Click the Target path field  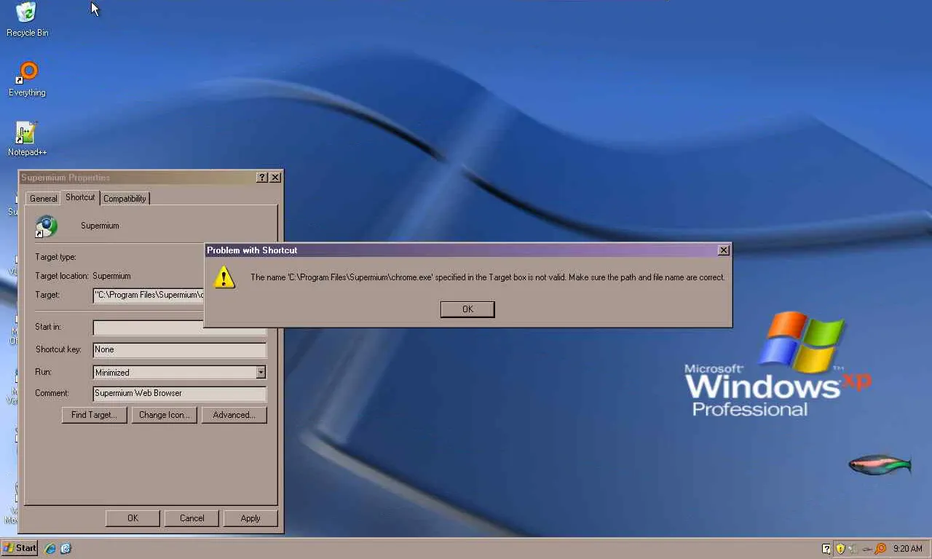tap(149, 295)
